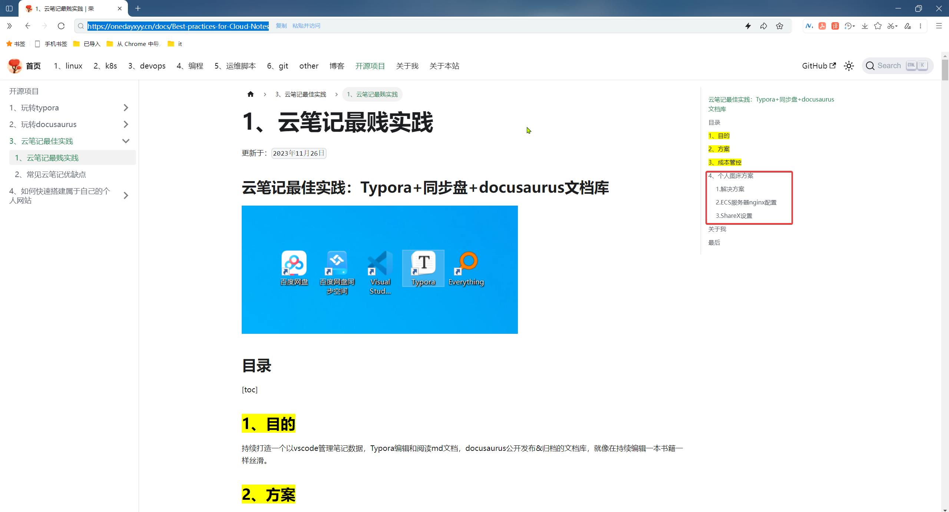Viewport: 949px width, 512px height.
Task: Click the sidebar panel toggle icon in the tab bar
Action: pos(9,8)
